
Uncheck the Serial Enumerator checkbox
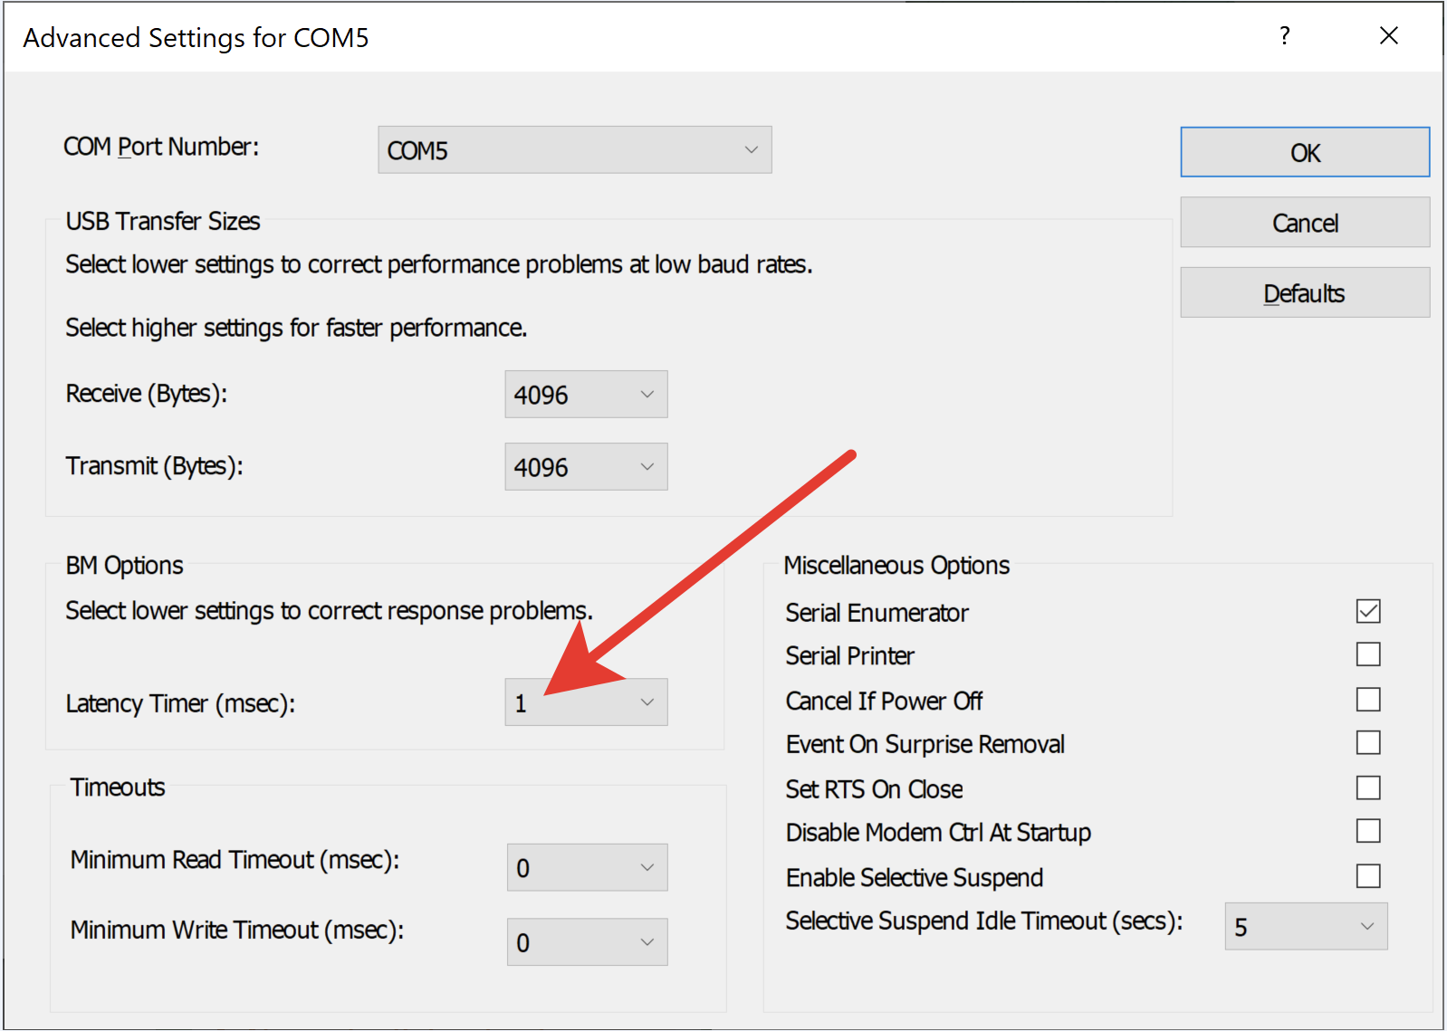(x=1367, y=612)
